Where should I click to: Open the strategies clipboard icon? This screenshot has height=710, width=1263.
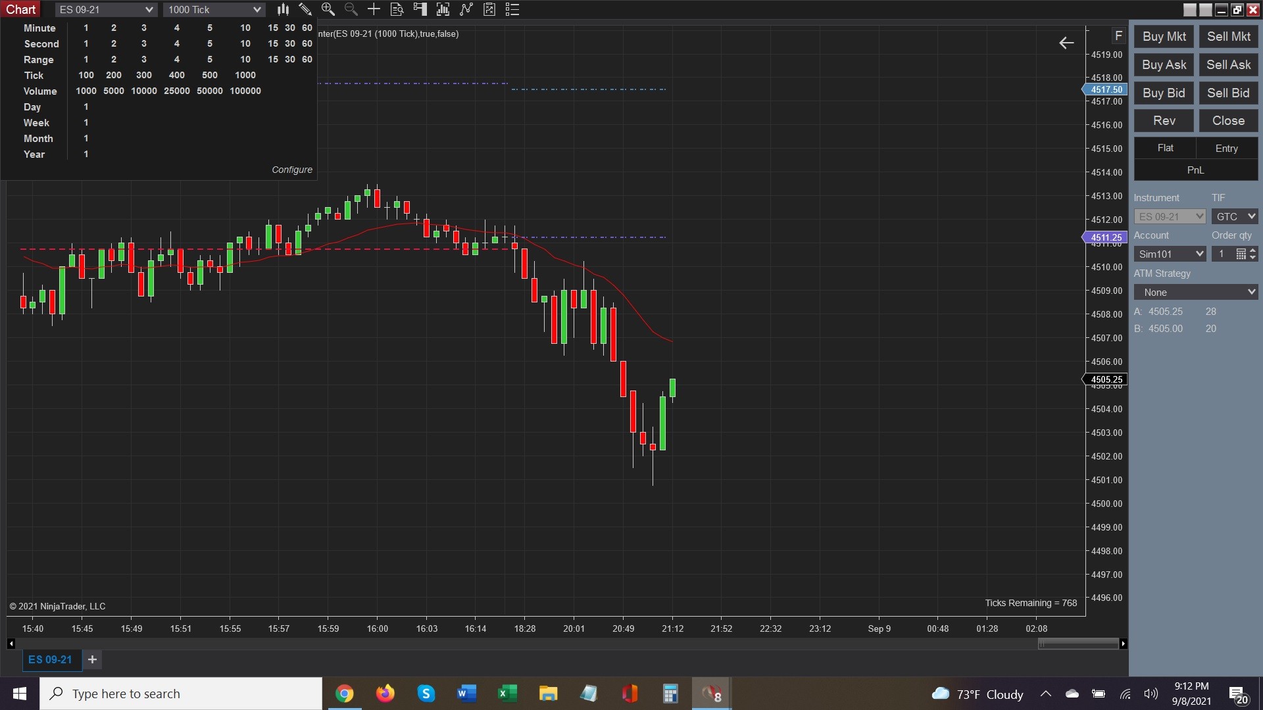(x=489, y=9)
